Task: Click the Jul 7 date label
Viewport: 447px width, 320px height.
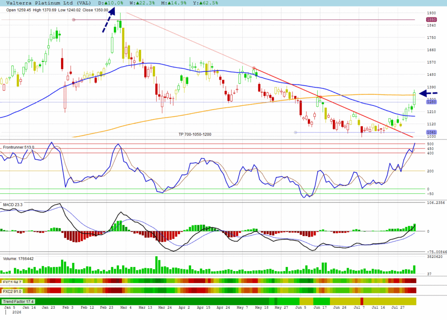Action: (x=359, y=307)
